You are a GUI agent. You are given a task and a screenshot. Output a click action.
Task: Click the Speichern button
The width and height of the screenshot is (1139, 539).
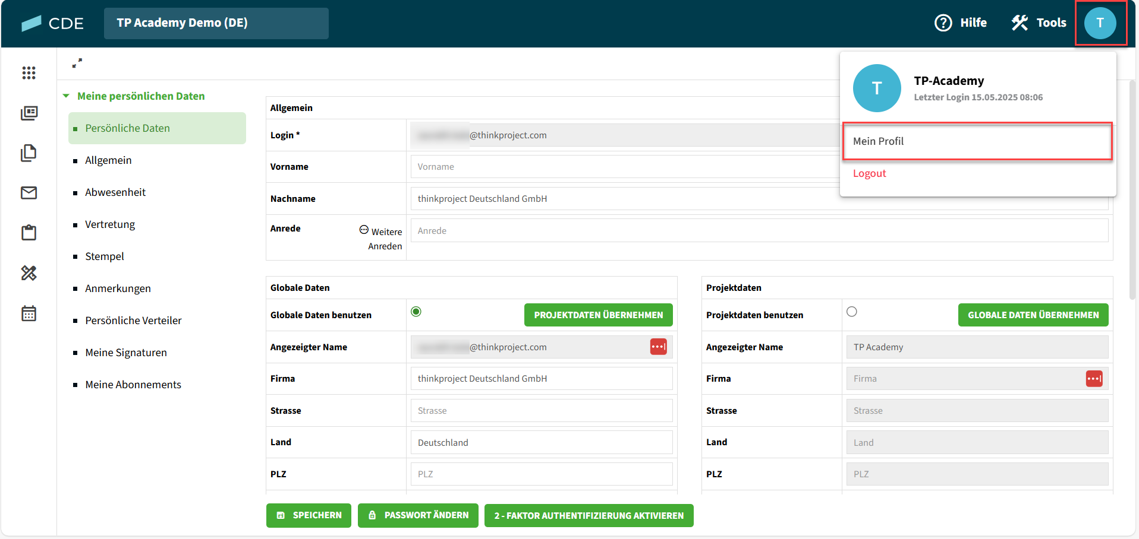(309, 515)
